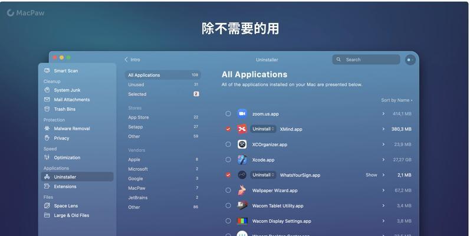Filter by Setapp store
Image resolution: width=470 pixels, height=236 pixels.
163,127
